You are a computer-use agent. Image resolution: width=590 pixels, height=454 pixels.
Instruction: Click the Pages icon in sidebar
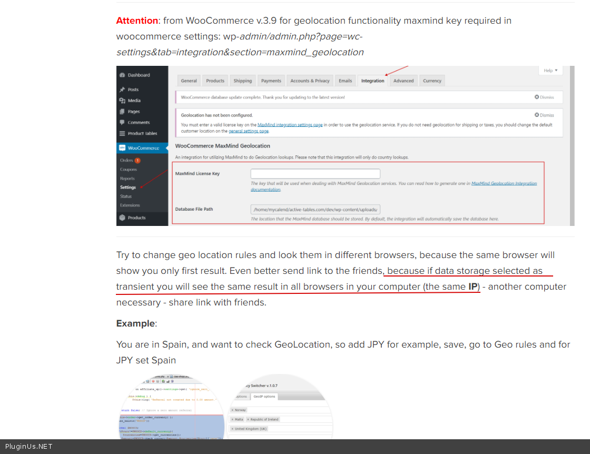click(122, 111)
